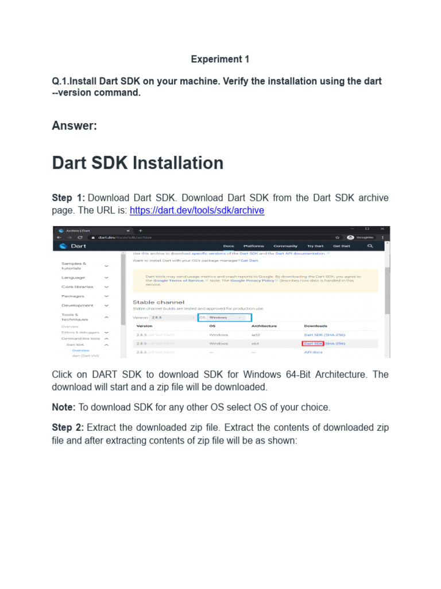Click the x64 architecture cell
Image resolution: width=441 pixels, height=589 pixels.
click(x=255, y=343)
